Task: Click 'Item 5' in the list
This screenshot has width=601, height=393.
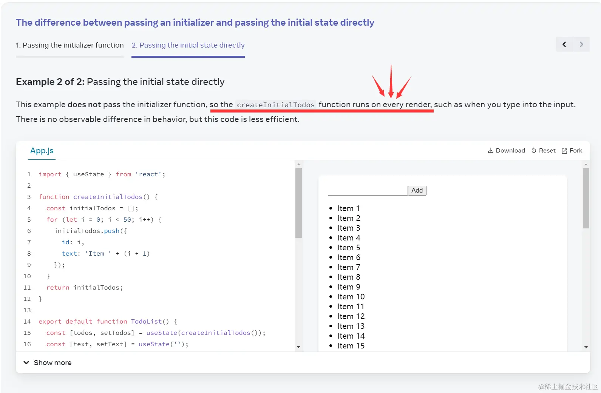Action: coord(349,248)
